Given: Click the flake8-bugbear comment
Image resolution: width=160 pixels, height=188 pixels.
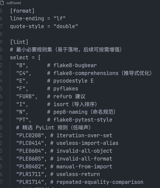Looking at the screenshot, I should tap(72, 65).
